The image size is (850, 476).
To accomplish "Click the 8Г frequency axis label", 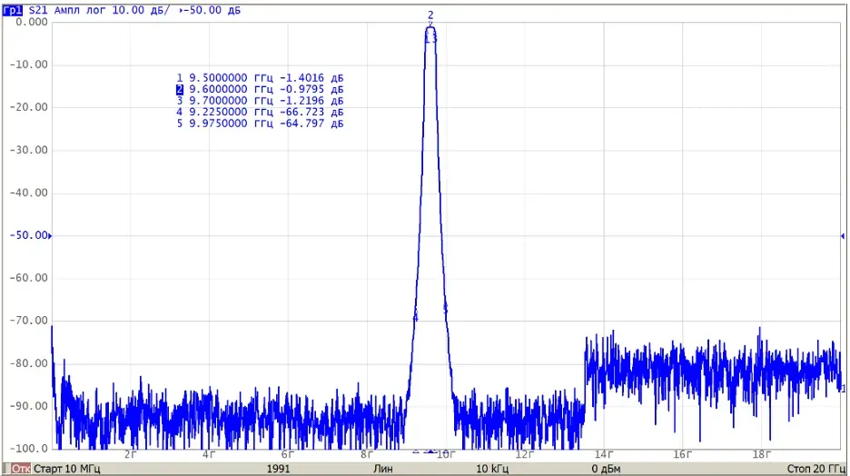I will pos(367,454).
